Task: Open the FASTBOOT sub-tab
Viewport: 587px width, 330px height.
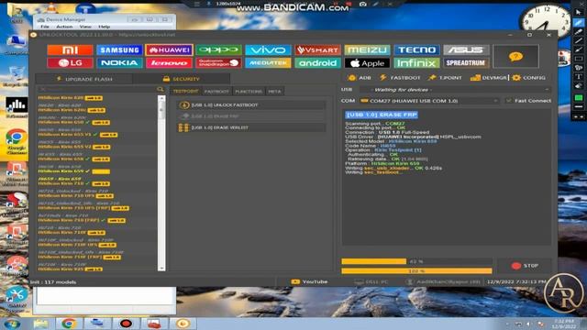Action: pos(216,92)
